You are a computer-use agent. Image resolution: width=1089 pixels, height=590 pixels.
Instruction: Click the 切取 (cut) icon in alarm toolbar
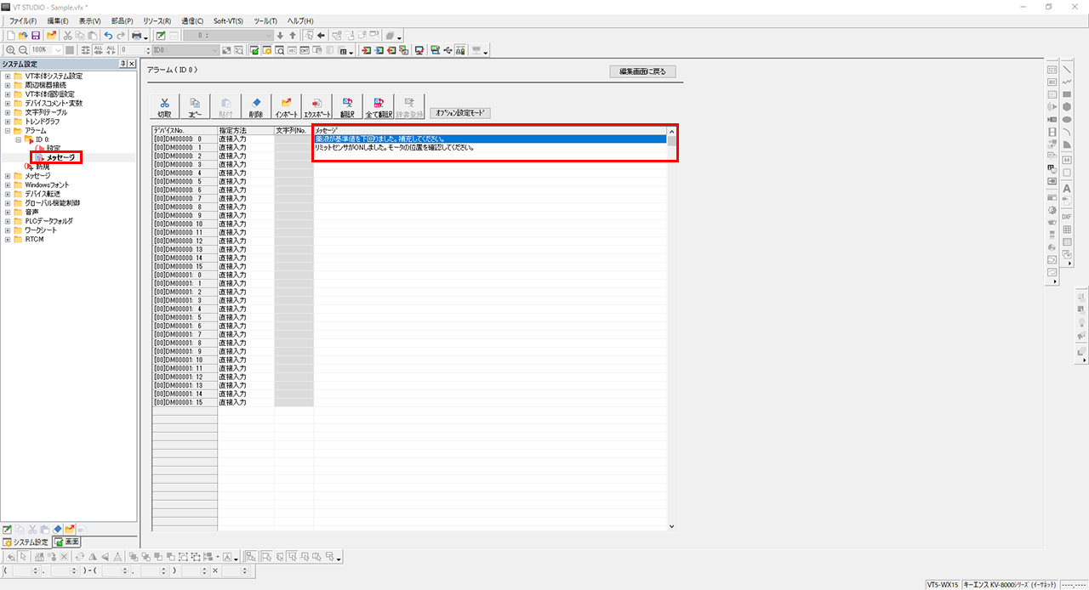click(164, 106)
